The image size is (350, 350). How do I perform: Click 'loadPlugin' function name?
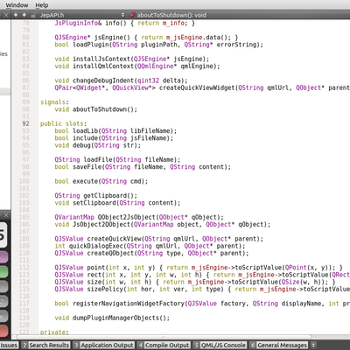[90, 45]
